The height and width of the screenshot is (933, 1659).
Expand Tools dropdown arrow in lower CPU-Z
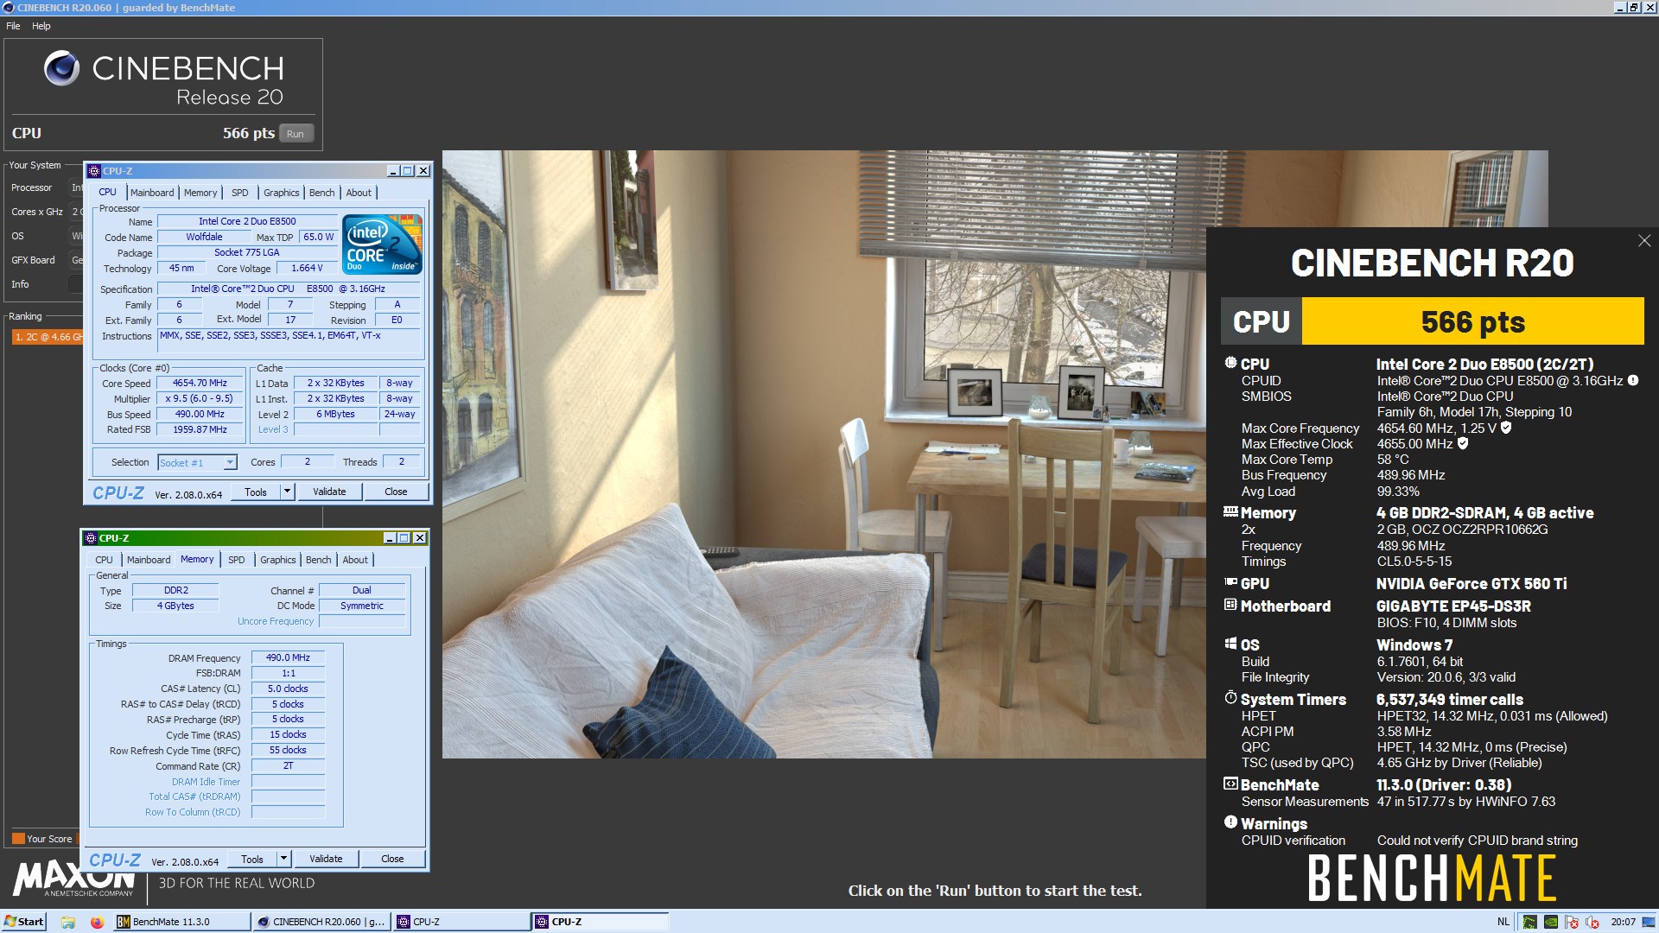coord(284,859)
